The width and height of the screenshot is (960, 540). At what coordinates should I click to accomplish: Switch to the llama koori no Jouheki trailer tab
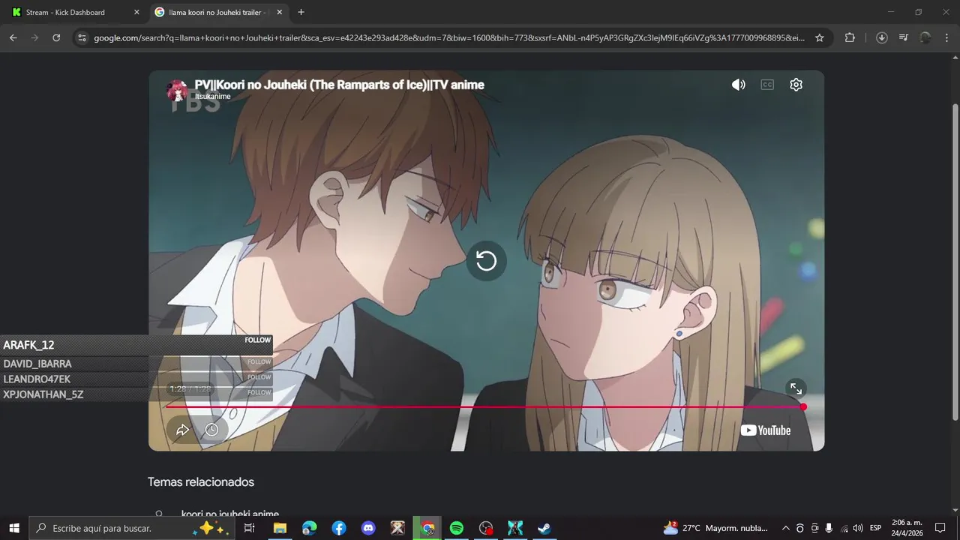point(217,12)
